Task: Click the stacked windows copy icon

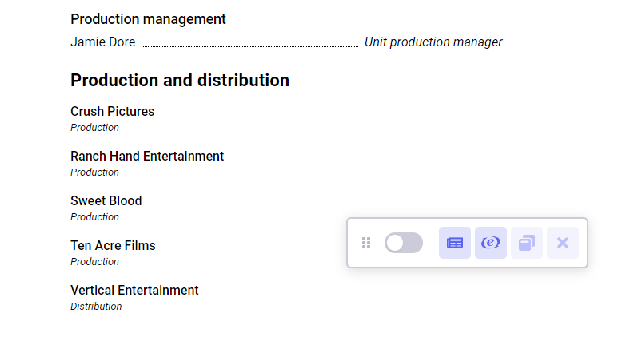Action: (x=527, y=243)
